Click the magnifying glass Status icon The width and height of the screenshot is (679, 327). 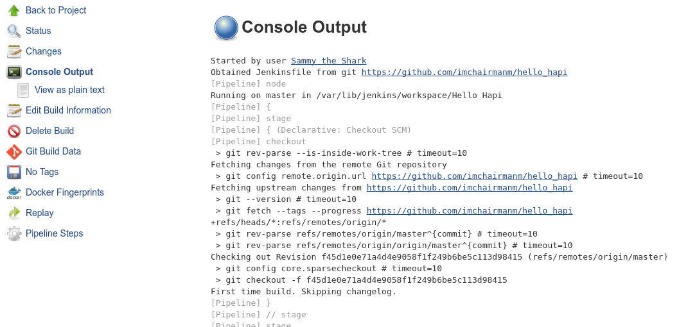[14, 31]
